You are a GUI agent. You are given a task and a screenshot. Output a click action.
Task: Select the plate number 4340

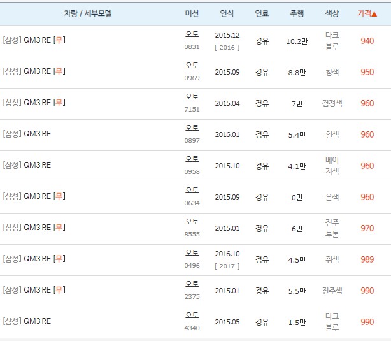(x=192, y=328)
